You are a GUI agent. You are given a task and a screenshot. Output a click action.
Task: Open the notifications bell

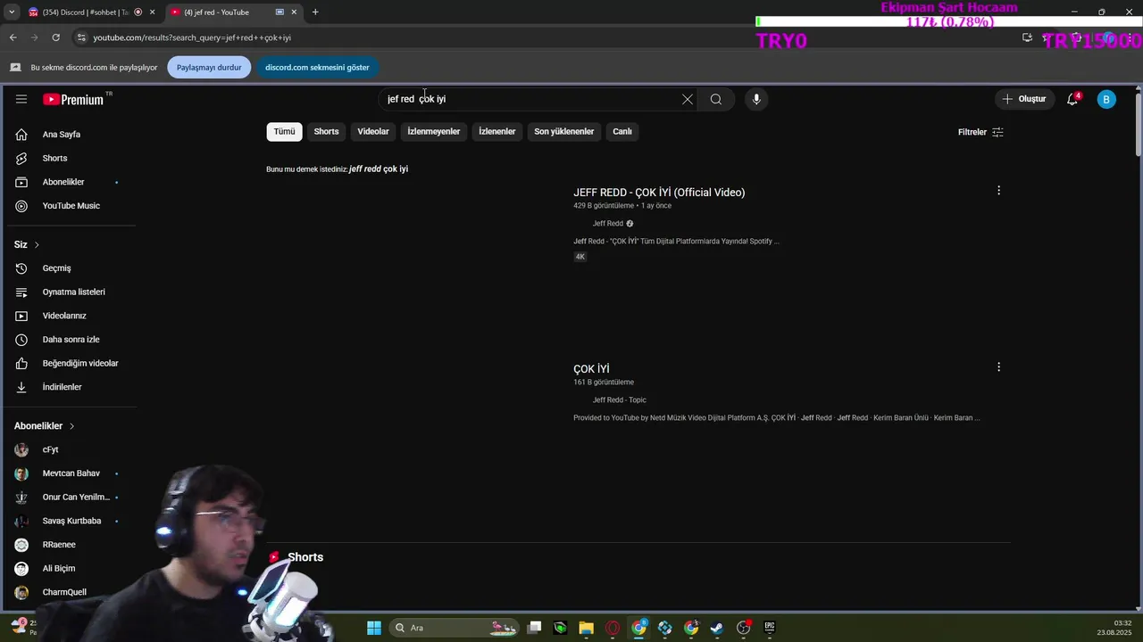tap(1072, 99)
